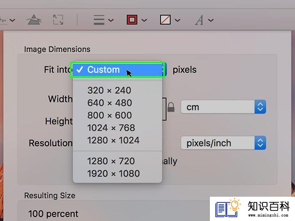Click the fill color slash icon

pyautogui.click(x=165, y=20)
